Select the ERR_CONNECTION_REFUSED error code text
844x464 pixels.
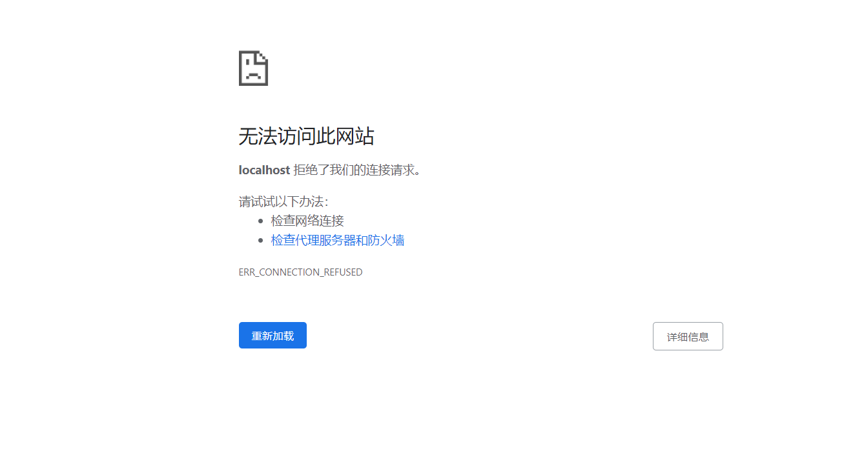point(300,272)
